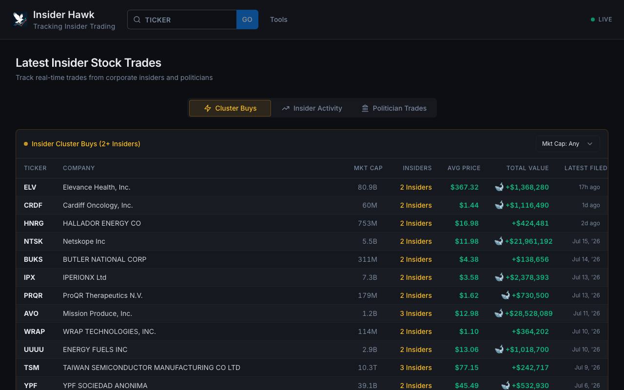The width and height of the screenshot is (624, 390).
Task: Click the GO search button
Action: pos(247,19)
